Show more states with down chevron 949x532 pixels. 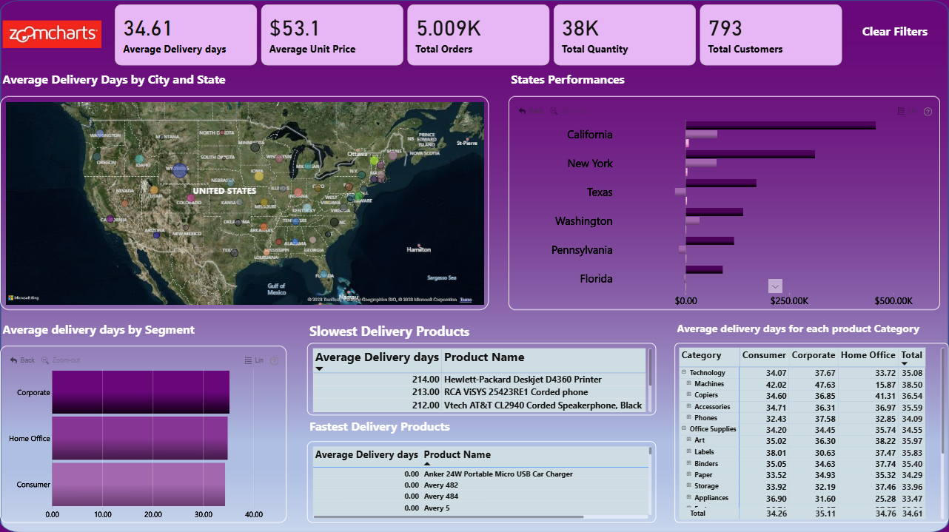point(775,286)
